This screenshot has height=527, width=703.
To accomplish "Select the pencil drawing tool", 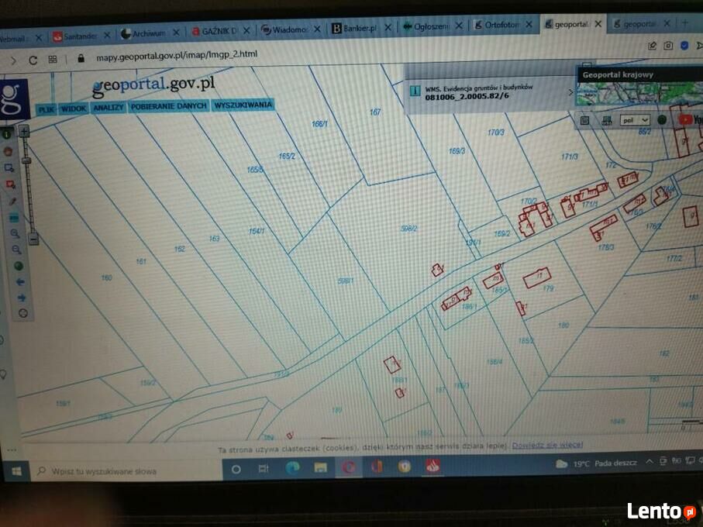I will pyautogui.click(x=12, y=201).
